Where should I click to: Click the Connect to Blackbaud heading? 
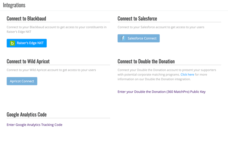pos(26,18)
